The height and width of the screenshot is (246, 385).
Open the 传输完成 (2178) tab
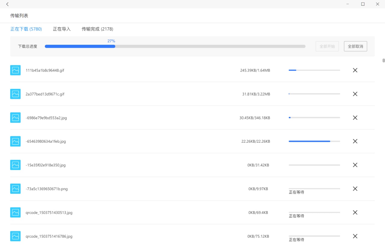(97, 29)
